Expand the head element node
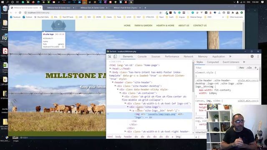267x150 pixels. pyautogui.click(x=110, y=68)
